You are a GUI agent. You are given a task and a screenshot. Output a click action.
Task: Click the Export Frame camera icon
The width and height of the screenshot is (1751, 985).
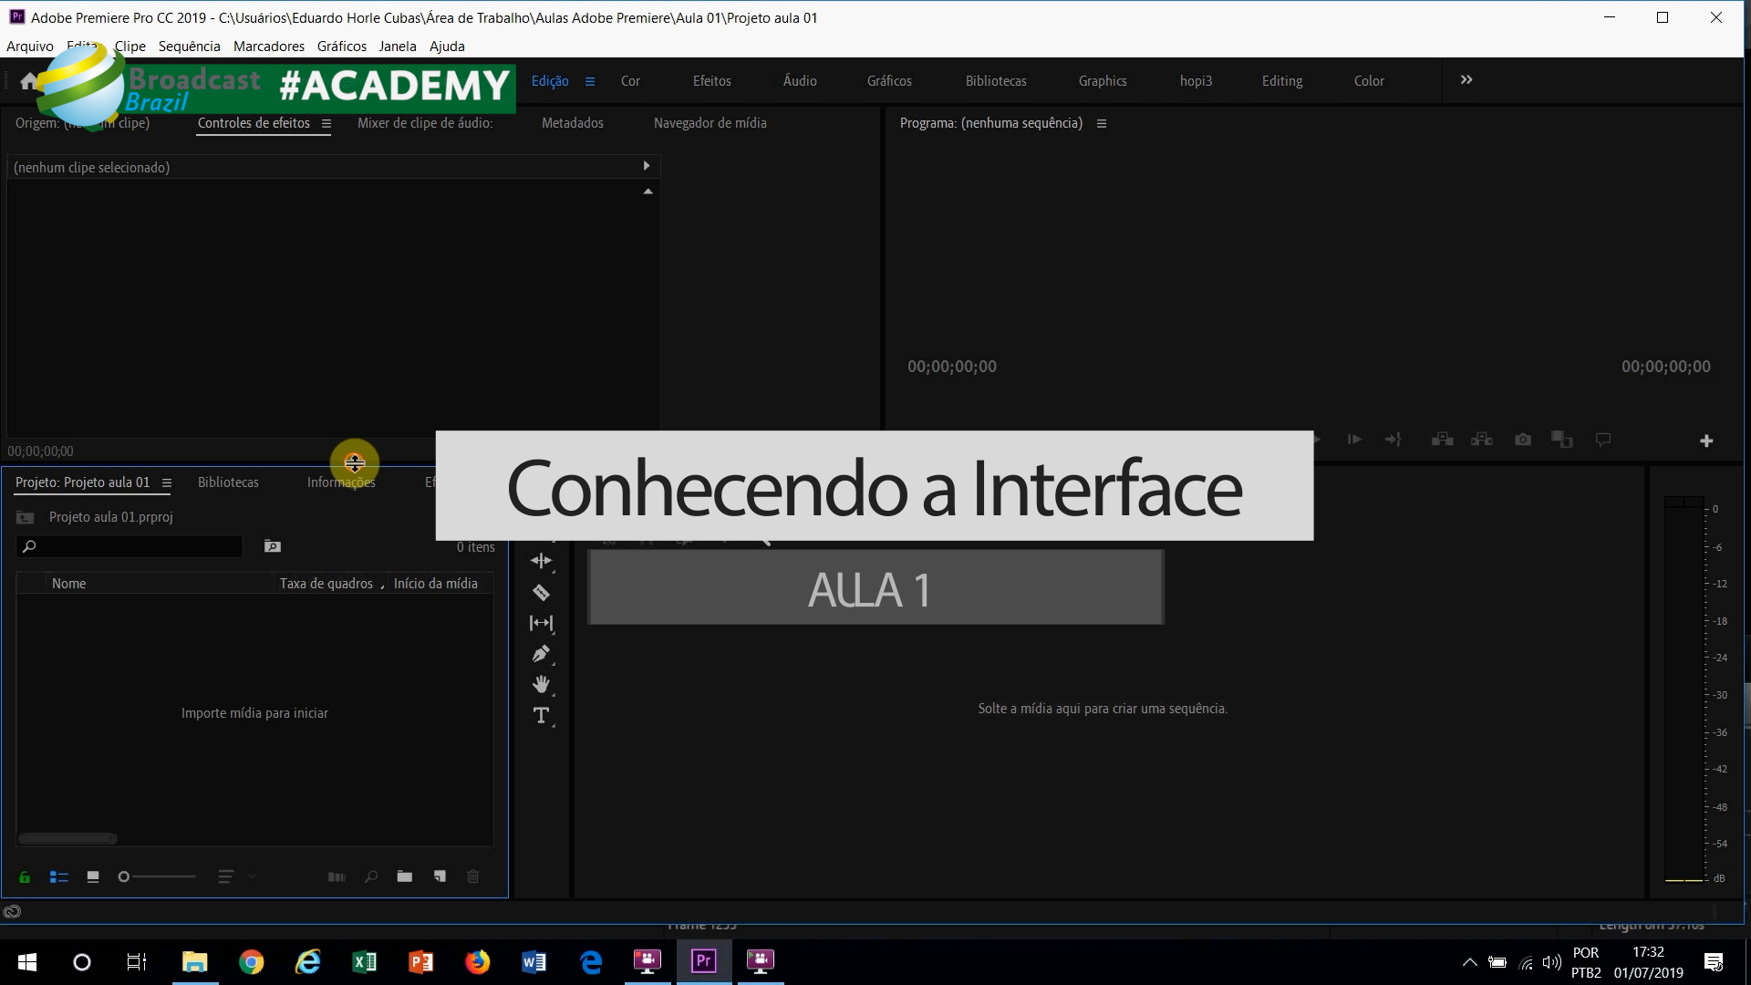(1523, 440)
